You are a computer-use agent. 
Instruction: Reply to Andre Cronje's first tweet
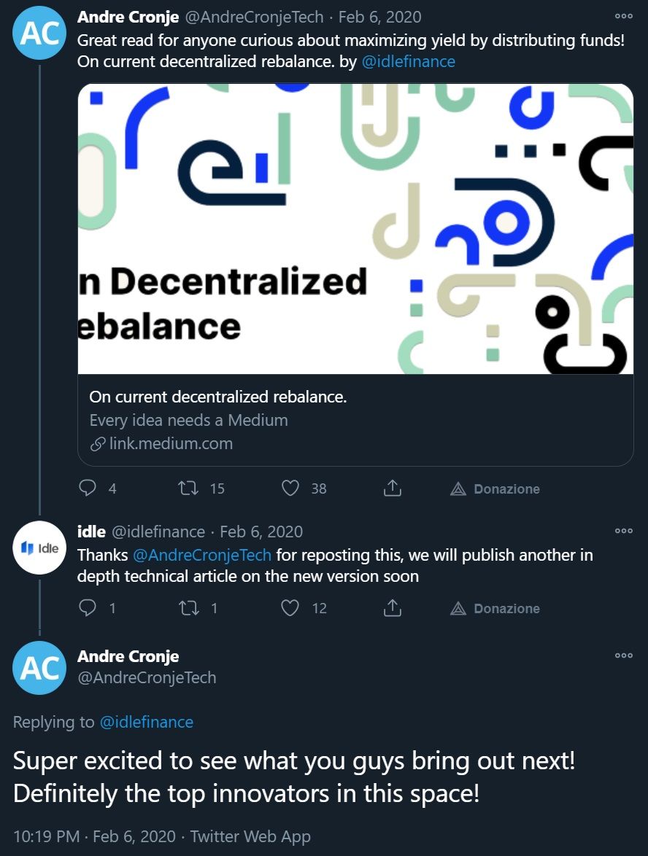pos(88,489)
